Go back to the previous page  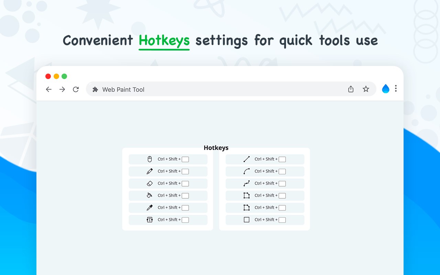pyautogui.click(x=49, y=89)
